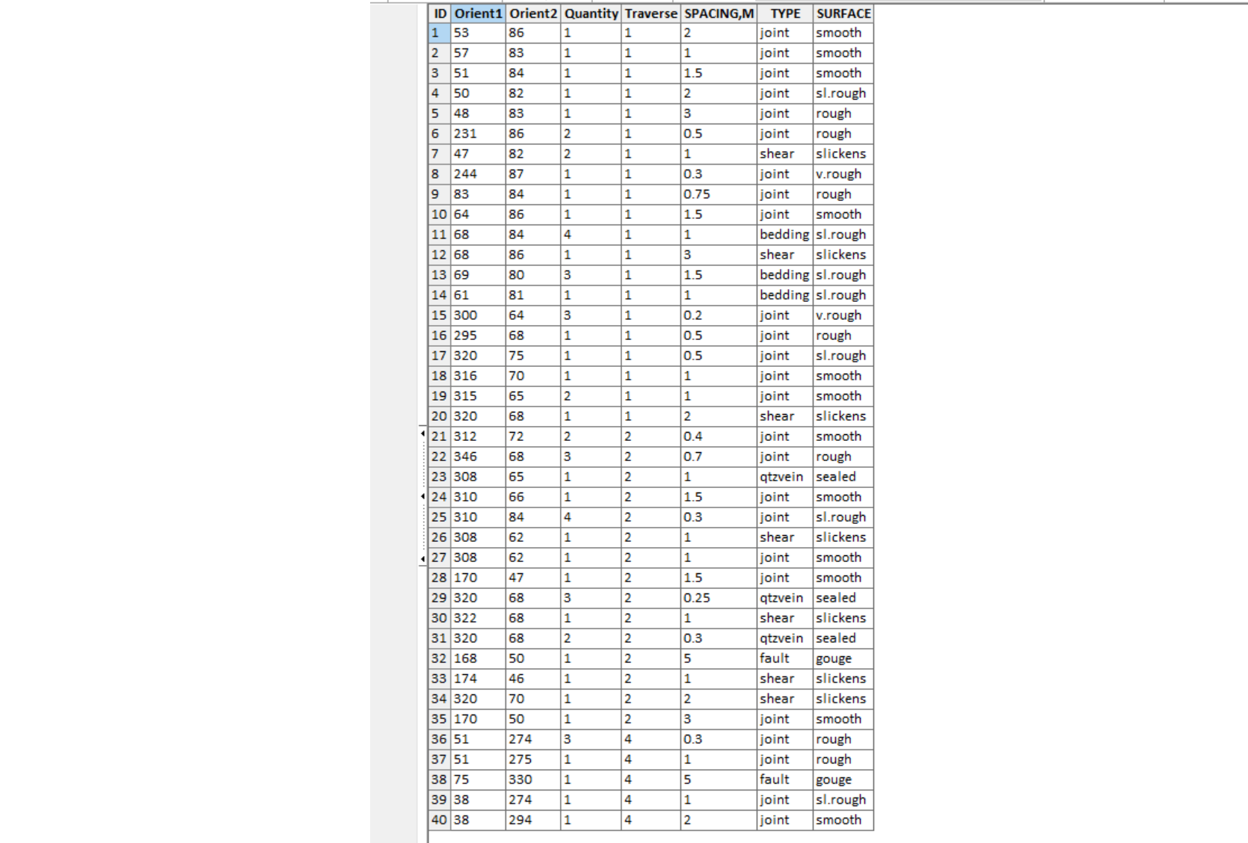Click Orient2 cell 81 in row 14

coord(533,295)
